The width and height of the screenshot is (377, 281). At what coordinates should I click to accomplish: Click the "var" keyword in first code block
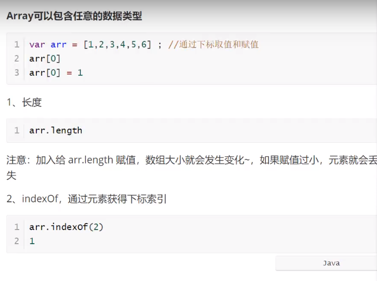[x=37, y=44]
